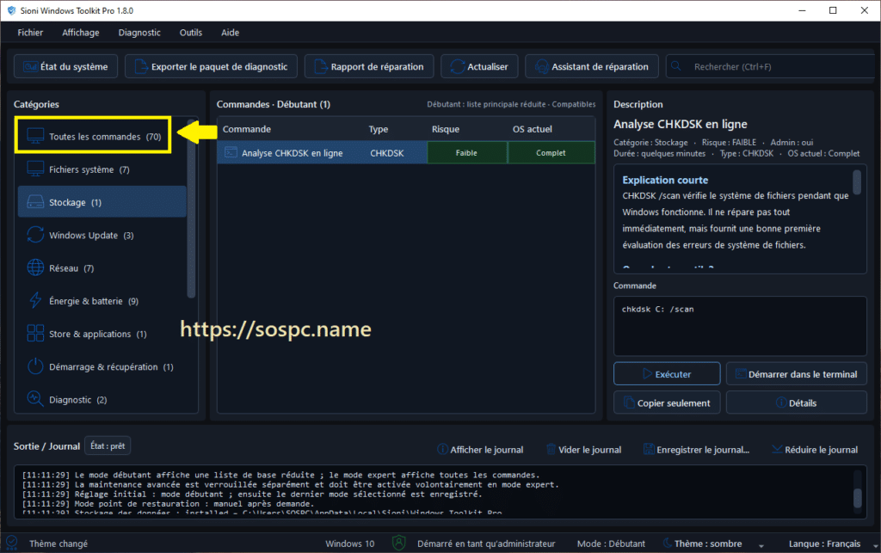Click the trash icon for Vider le journal

point(551,449)
